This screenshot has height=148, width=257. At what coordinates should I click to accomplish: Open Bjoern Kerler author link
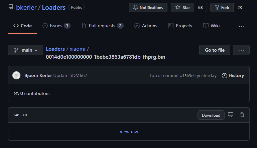pyautogui.click(x=38, y=75)
